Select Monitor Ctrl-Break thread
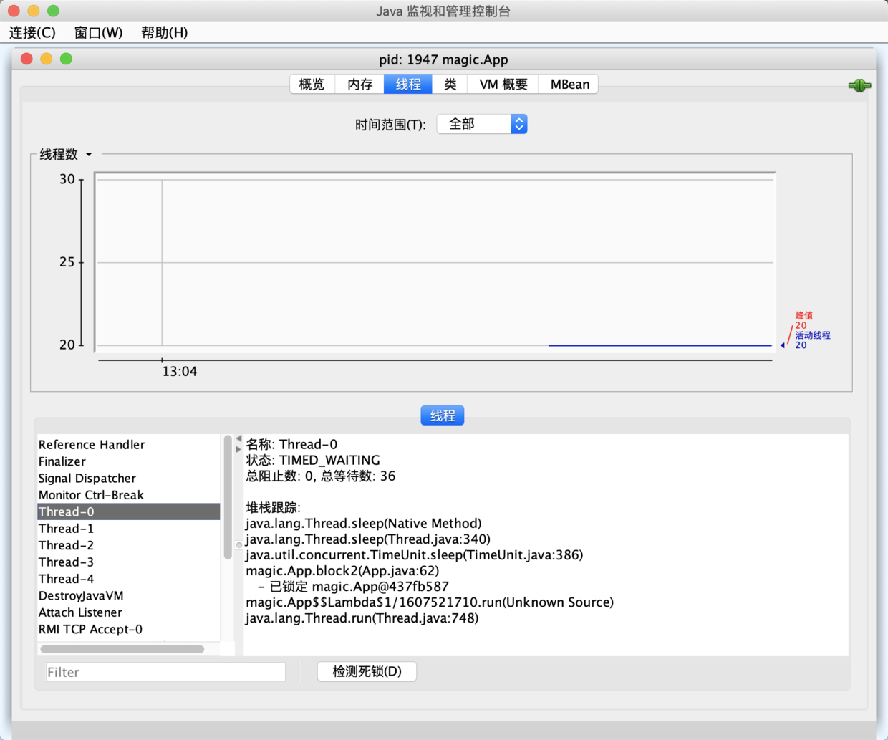Image resolution: width=888 pixels, height=740 pixels. [128, 495]
